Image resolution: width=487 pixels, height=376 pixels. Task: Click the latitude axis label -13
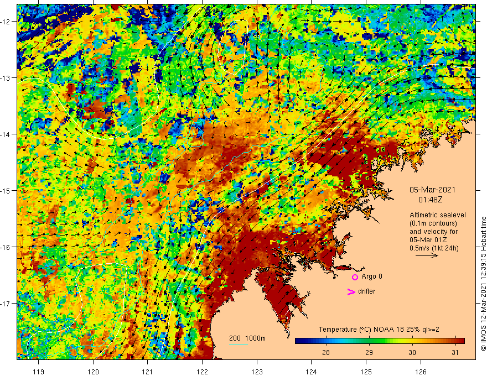coord(6,78)
